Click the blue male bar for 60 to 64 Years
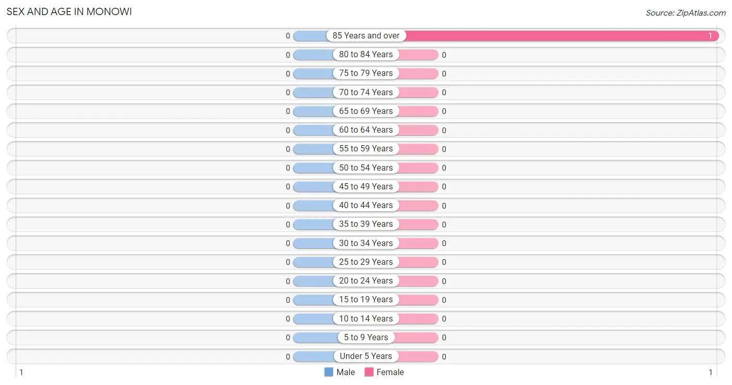 point(314,130)
